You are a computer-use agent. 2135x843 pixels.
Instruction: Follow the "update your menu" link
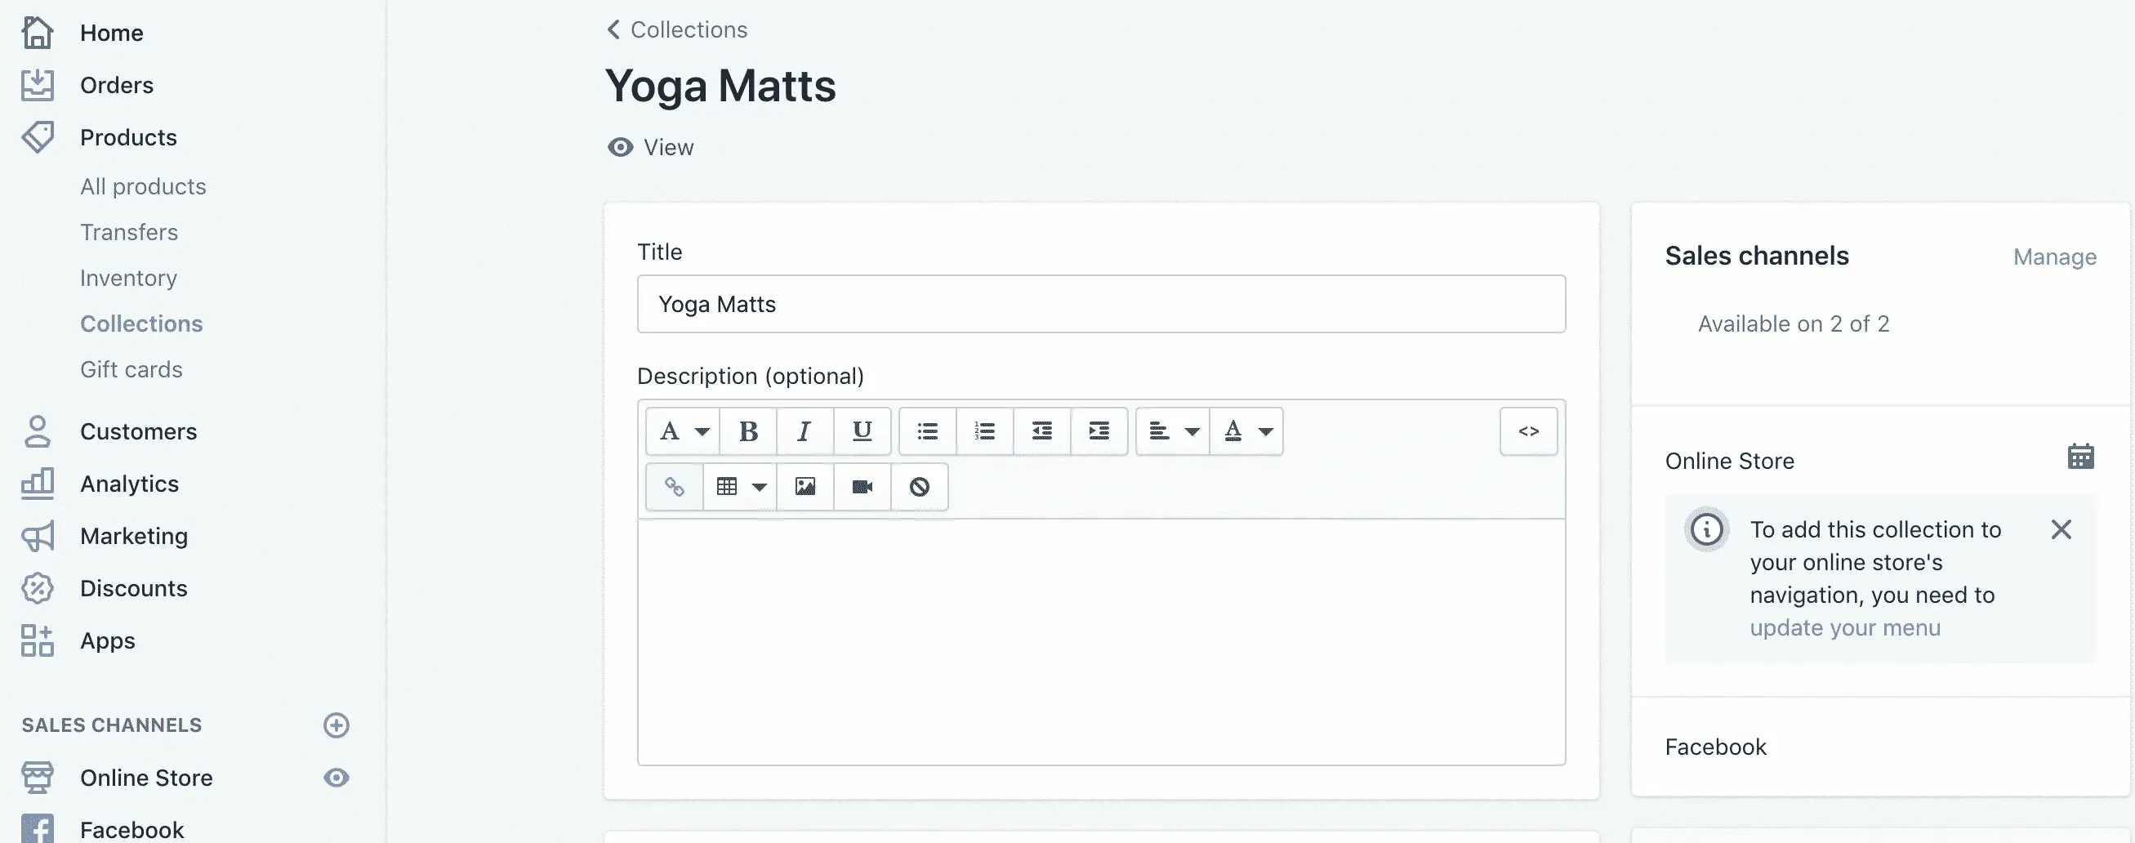pos(1845,627)
